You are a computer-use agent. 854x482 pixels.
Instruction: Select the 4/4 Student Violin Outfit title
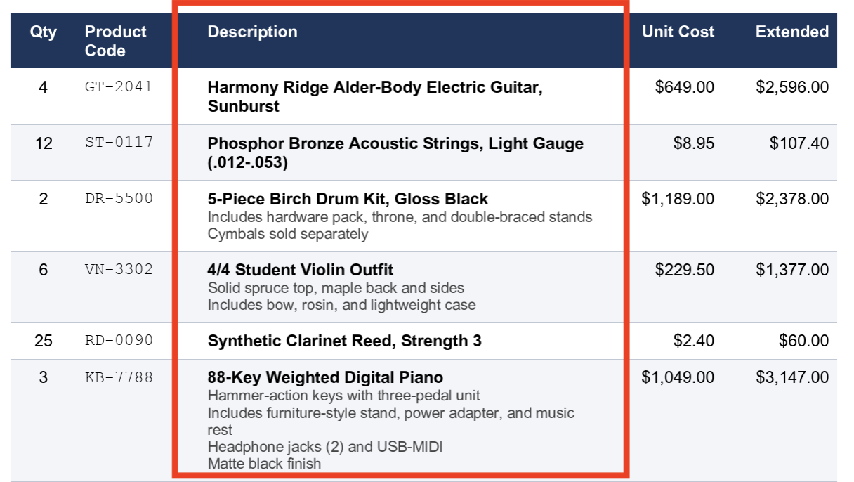click(301, 270)
